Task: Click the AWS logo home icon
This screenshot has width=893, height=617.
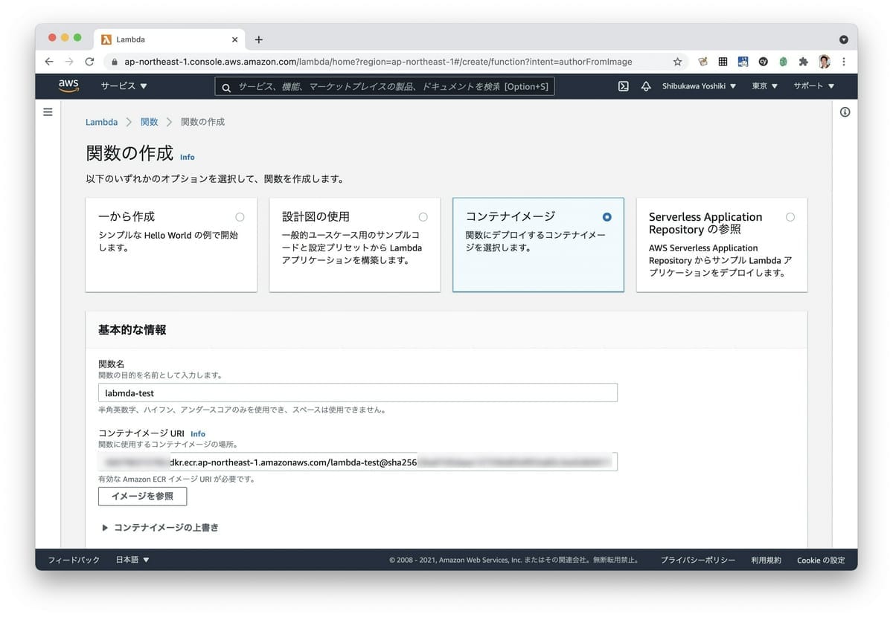Action: tap(68, 85)
